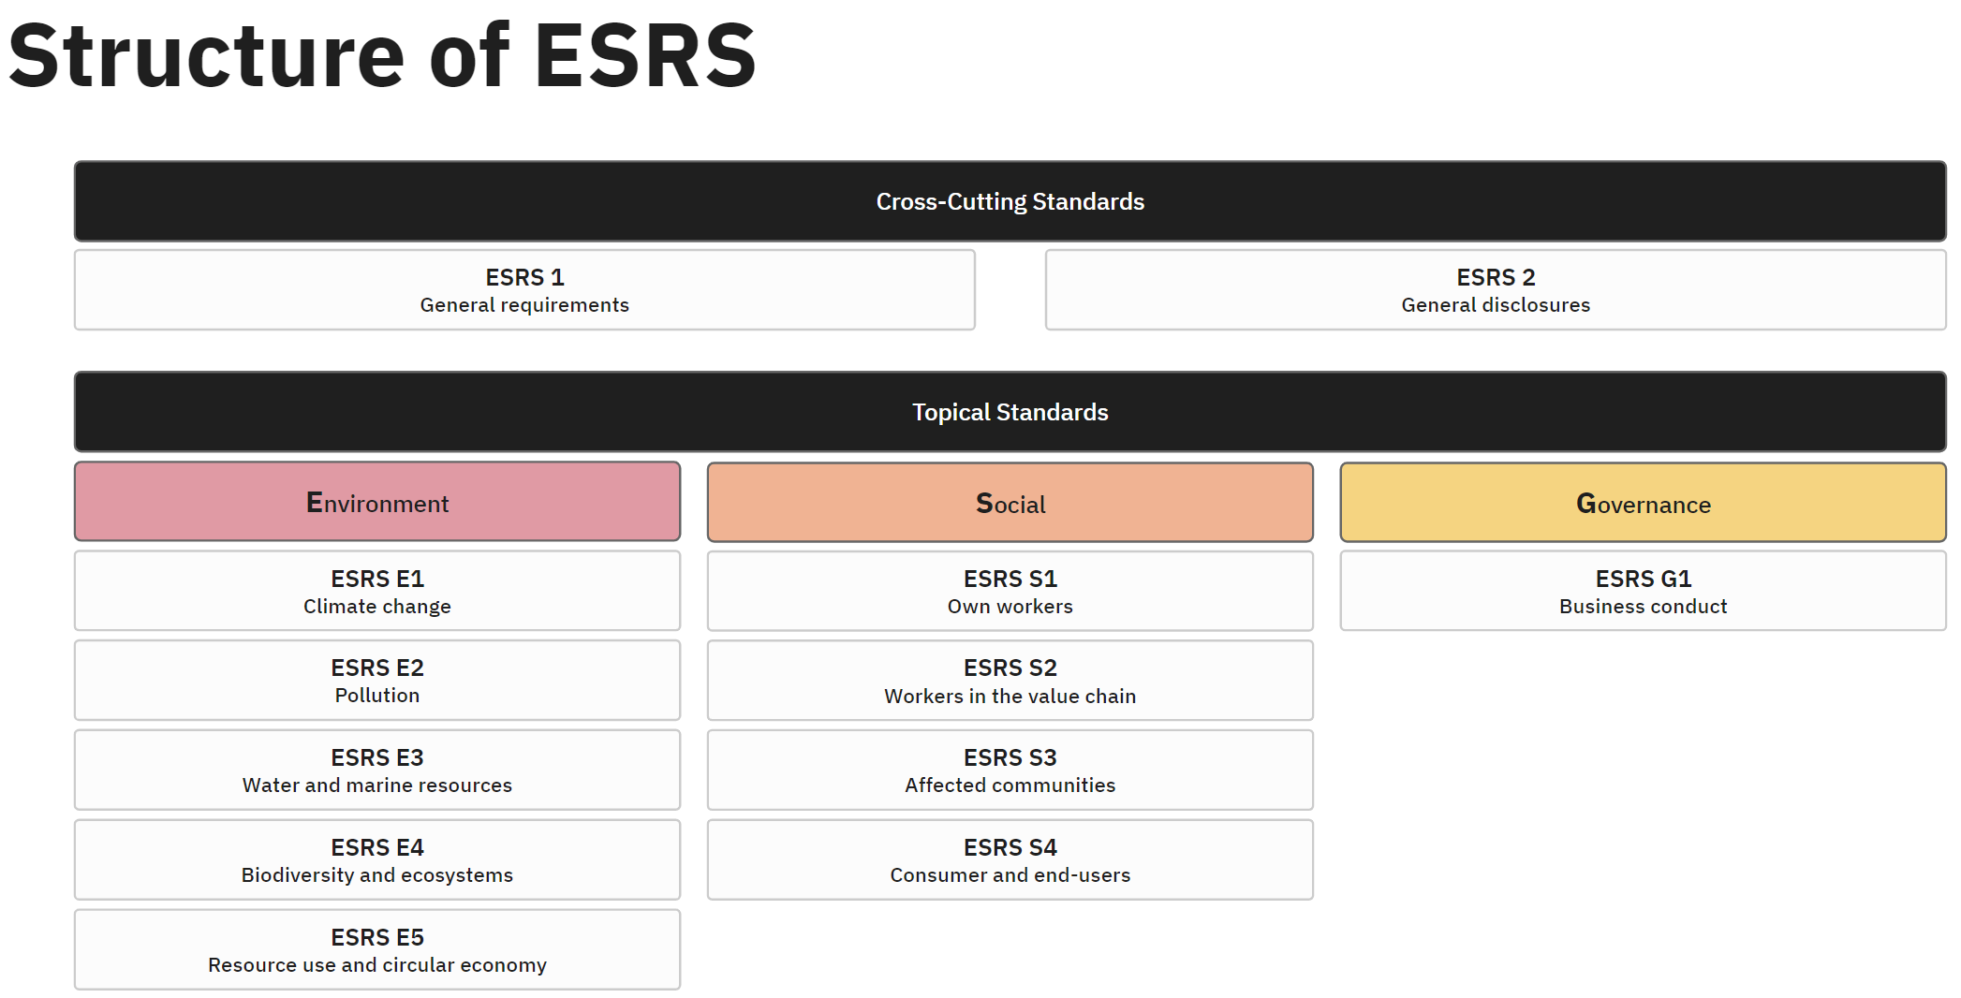The width and height of the screenshot is (1961, 998).
Task: Click ESRS E4 Biodiversity and ecosystems
Action: click(x=376, y=859)
